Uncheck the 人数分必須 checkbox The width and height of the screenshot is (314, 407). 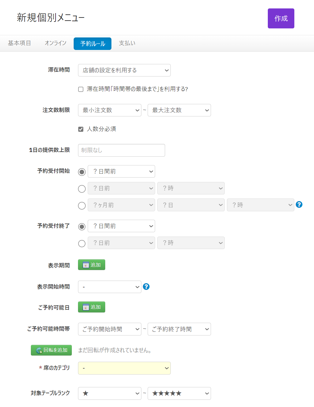pos(81,129)
